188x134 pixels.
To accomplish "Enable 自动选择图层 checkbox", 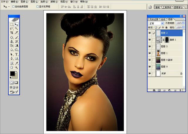I will click(13, 6).
